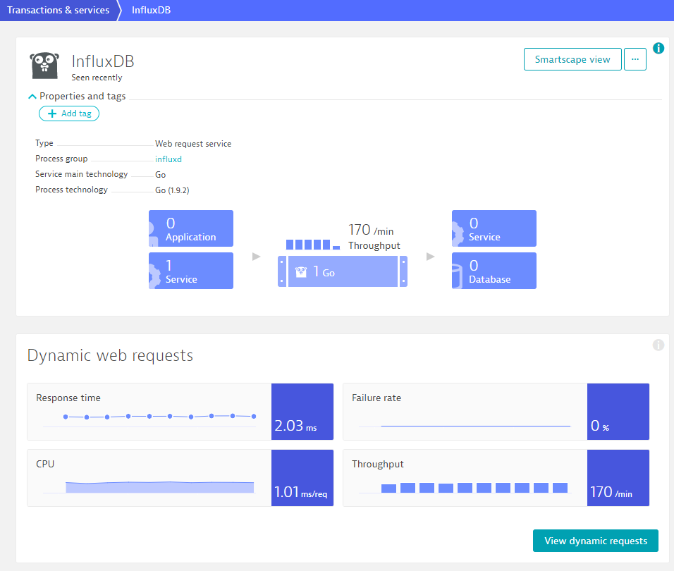This screenshot has width=674, height=571.
Task: Open the Response time chart tile
Action: pos(180,412)
